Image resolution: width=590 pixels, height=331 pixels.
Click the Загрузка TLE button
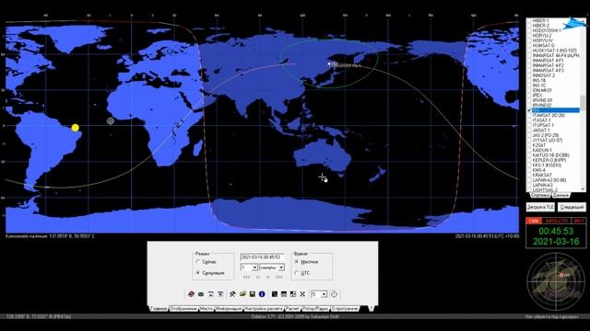tap(540, 207)
